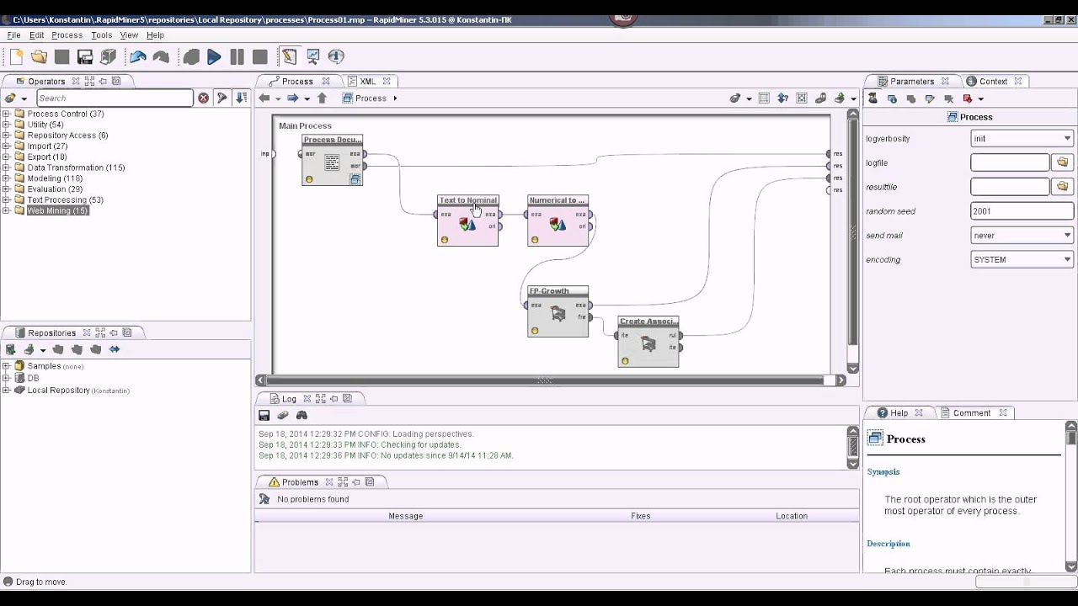Click the Save As disk icon in toolbar
The width and height of the screenshot is (1078, 606).
click(85, 56)
